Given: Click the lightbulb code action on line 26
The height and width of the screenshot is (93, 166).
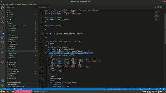Looking at the screenshot, I should tap(46, 53).
